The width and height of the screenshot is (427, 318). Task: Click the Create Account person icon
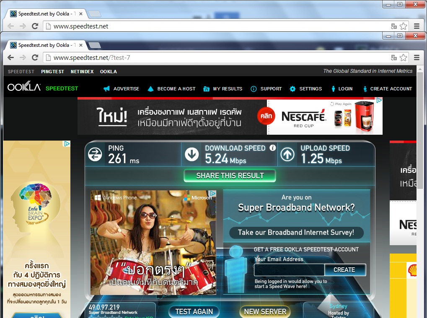tap(365, 89)
